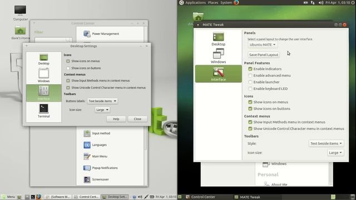Toggle Show Input Methods menu in Desktop Settings
Screen dimensions: 356x200
coord(68,81)
